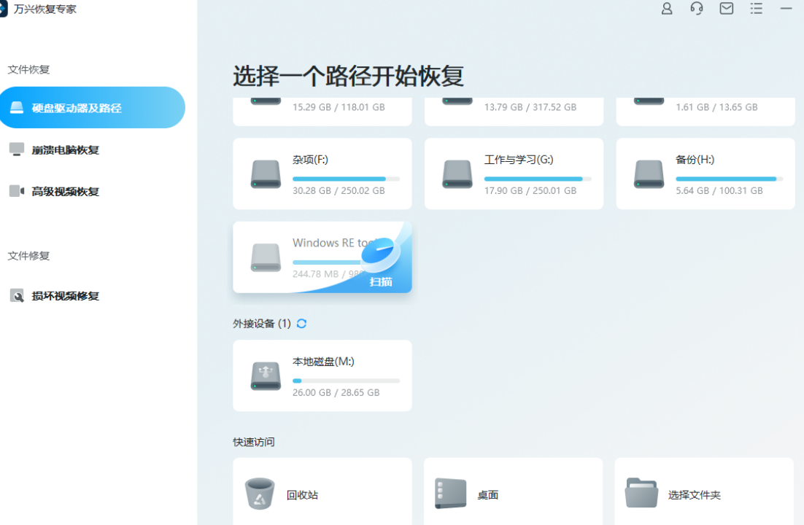Click the Recycle Bin icon

pos(260,494)
